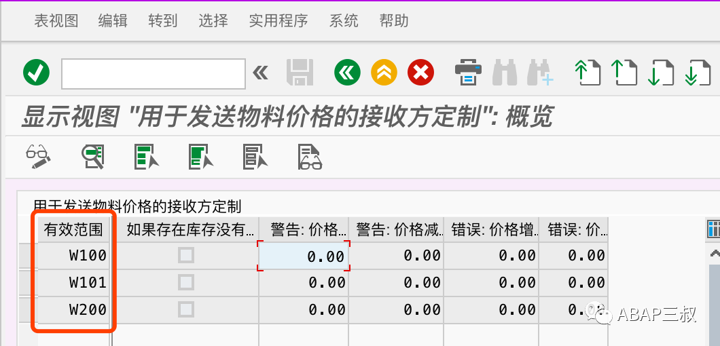Image resolution: width=720 pixels, height=346 pixels.
Task: Click W100 警告: 价格减 0.00 cell
Action: [396, 256]
